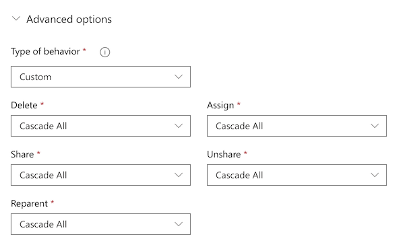Screen dimensions: 397x247
Task: Open the Share Cascade All dropdown
Action: click(x=100, y=175)
